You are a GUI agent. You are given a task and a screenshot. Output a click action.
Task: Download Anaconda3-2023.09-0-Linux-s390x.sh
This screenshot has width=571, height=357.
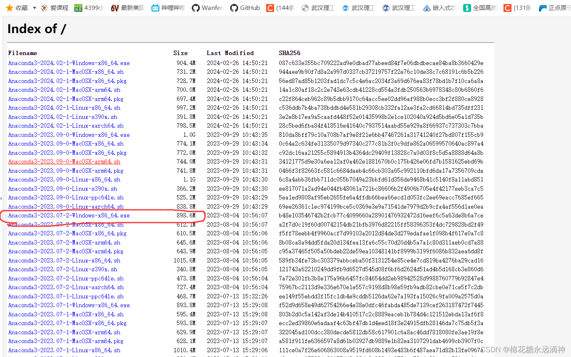(62, 189)
